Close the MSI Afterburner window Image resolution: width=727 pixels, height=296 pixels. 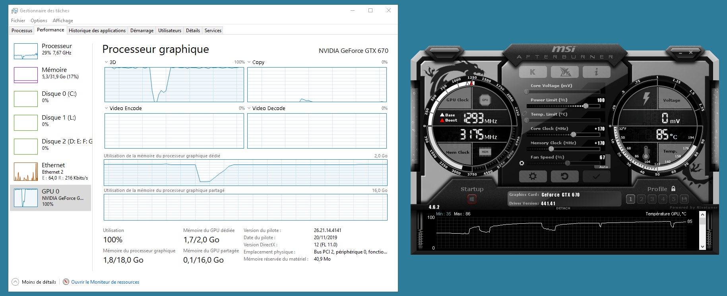(691, 52)
